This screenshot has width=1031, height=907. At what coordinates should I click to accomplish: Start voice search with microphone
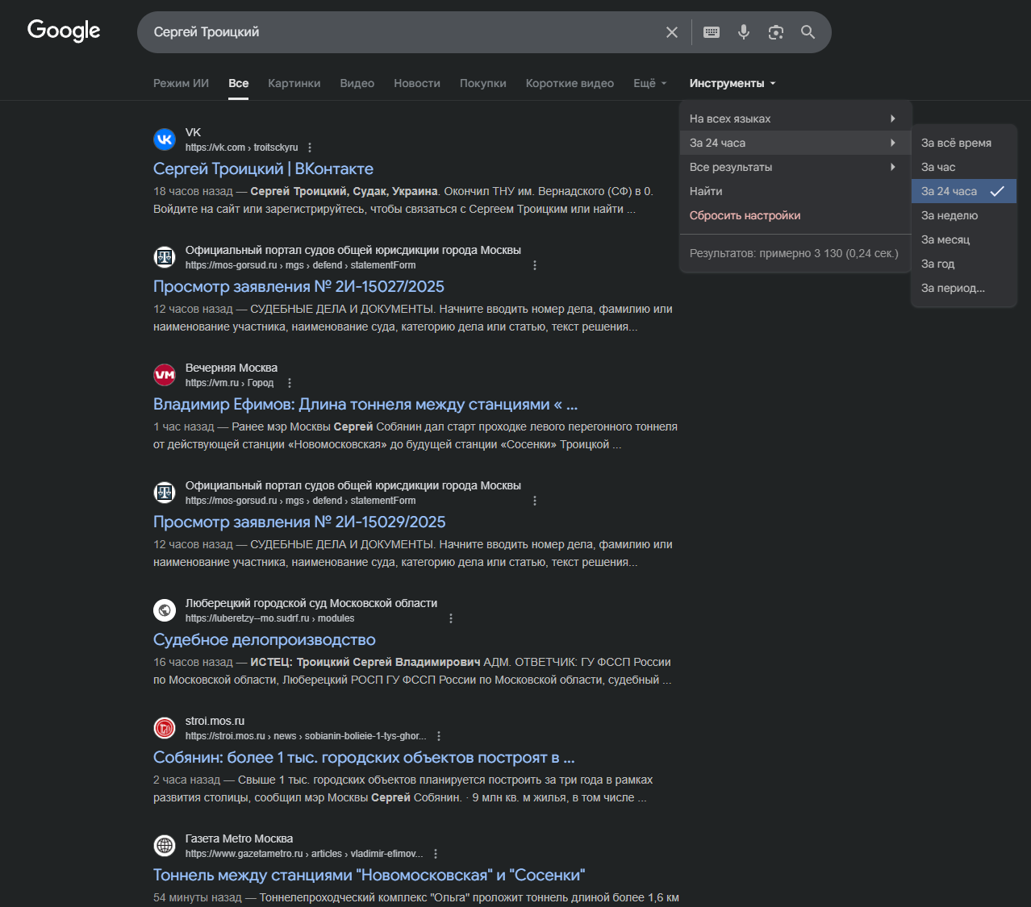(744, 32)
